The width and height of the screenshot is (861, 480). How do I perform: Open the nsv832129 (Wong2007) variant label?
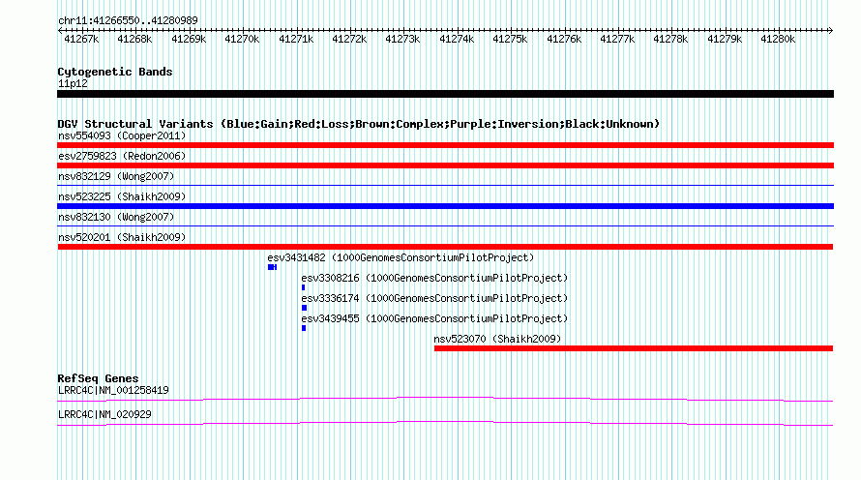point(116,176)
